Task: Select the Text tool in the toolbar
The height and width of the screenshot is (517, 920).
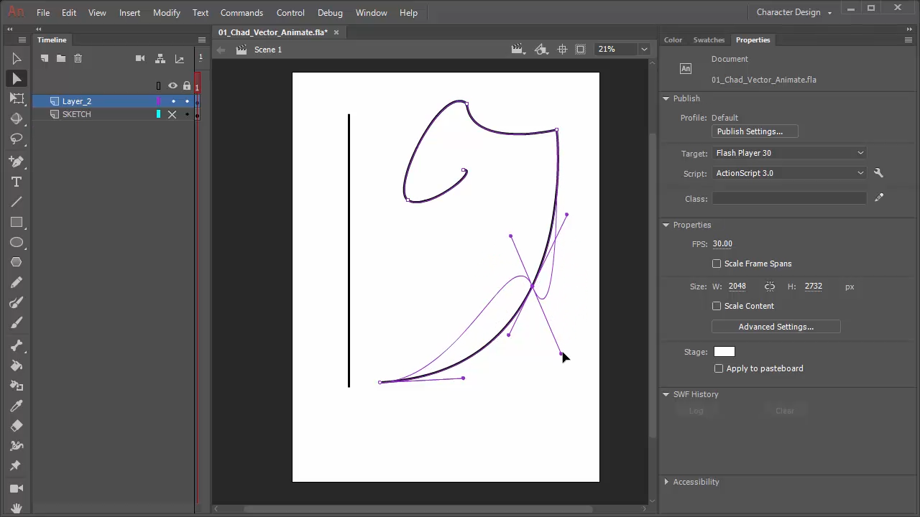Action: [17, 182]
